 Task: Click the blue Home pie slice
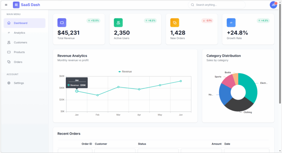pyautogui.click(x=225, y=94)
